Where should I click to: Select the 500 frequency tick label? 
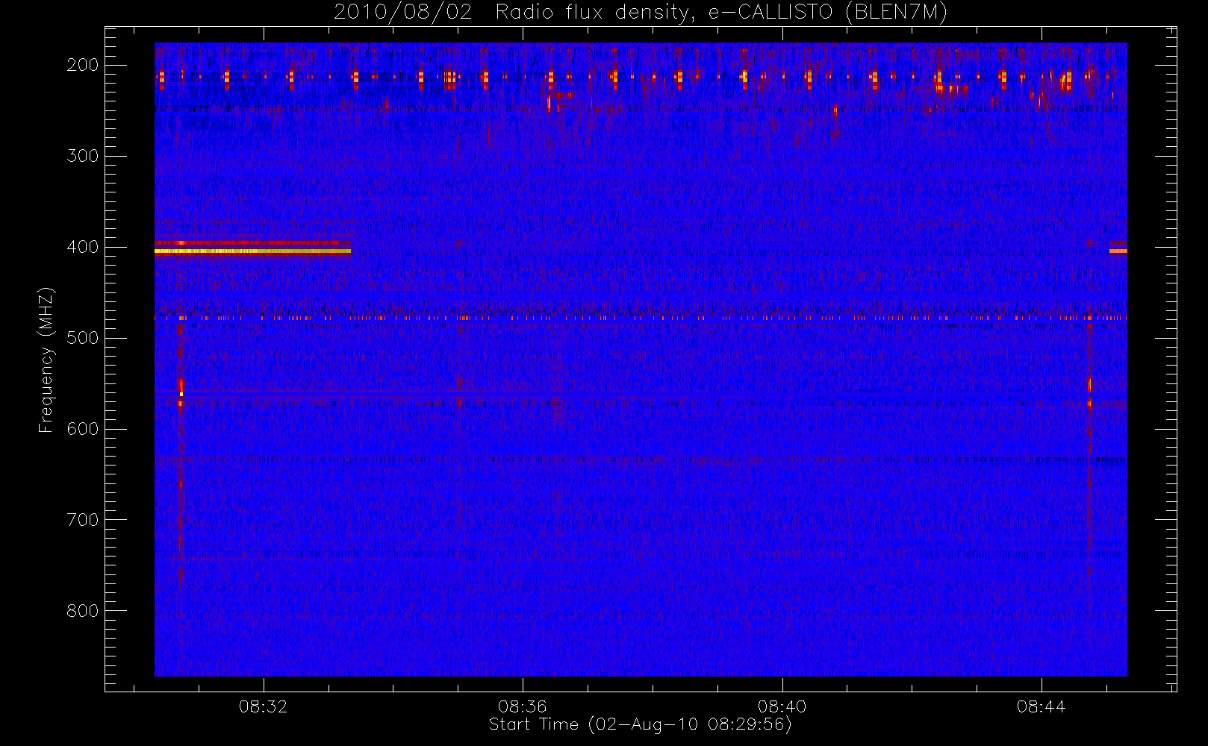(83, 338)
